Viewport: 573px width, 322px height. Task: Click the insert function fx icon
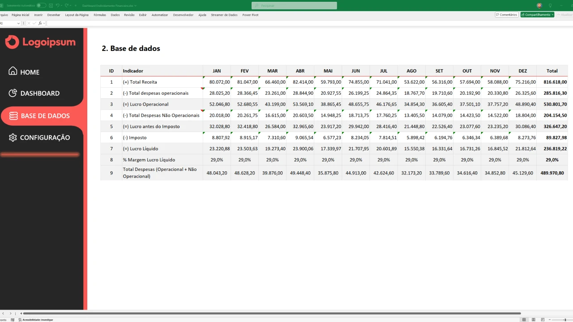[x=40, y=23]
